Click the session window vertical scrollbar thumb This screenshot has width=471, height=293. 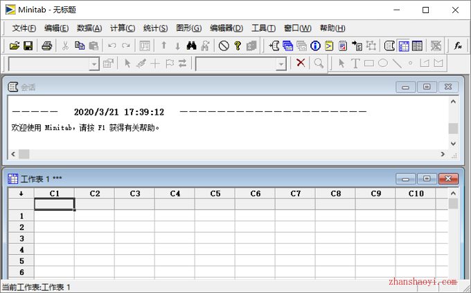coord(453,129)
